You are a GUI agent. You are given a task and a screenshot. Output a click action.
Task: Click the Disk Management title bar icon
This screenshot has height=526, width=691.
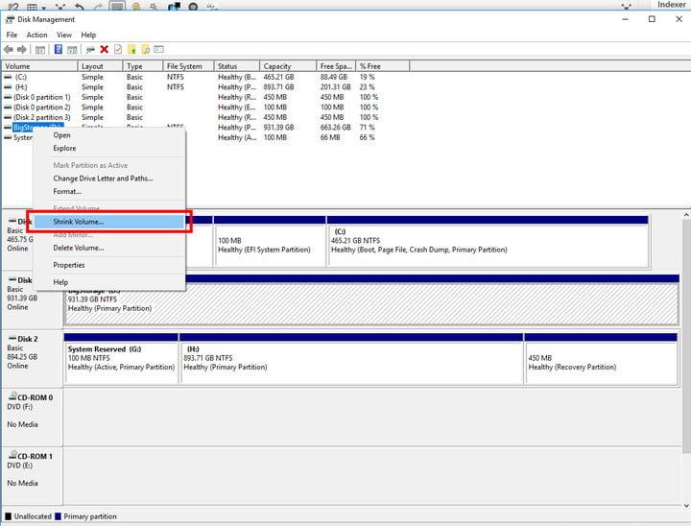[10, 19]
